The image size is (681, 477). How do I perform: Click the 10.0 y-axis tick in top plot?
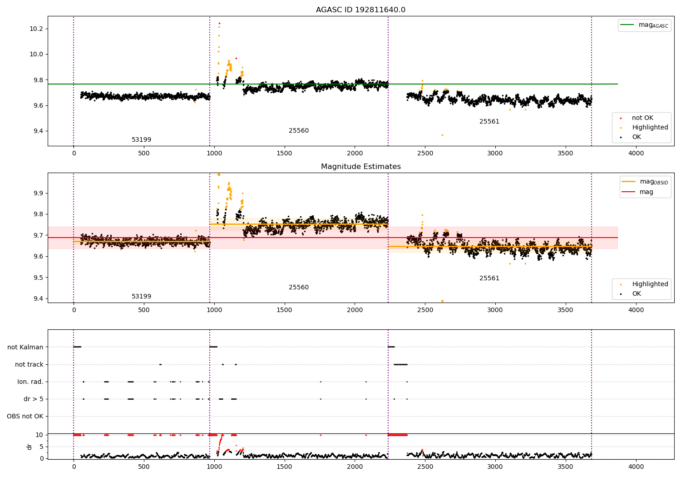36,55
